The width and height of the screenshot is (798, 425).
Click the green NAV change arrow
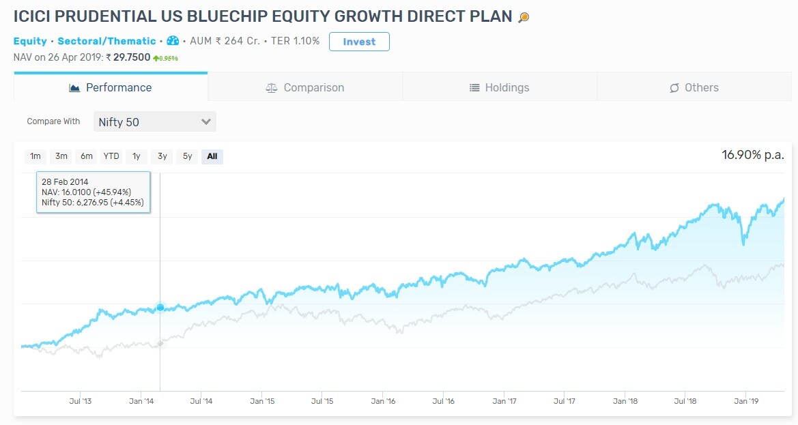pos(156,59)
